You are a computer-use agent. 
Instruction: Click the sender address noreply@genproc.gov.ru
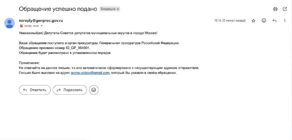(41, 21)
